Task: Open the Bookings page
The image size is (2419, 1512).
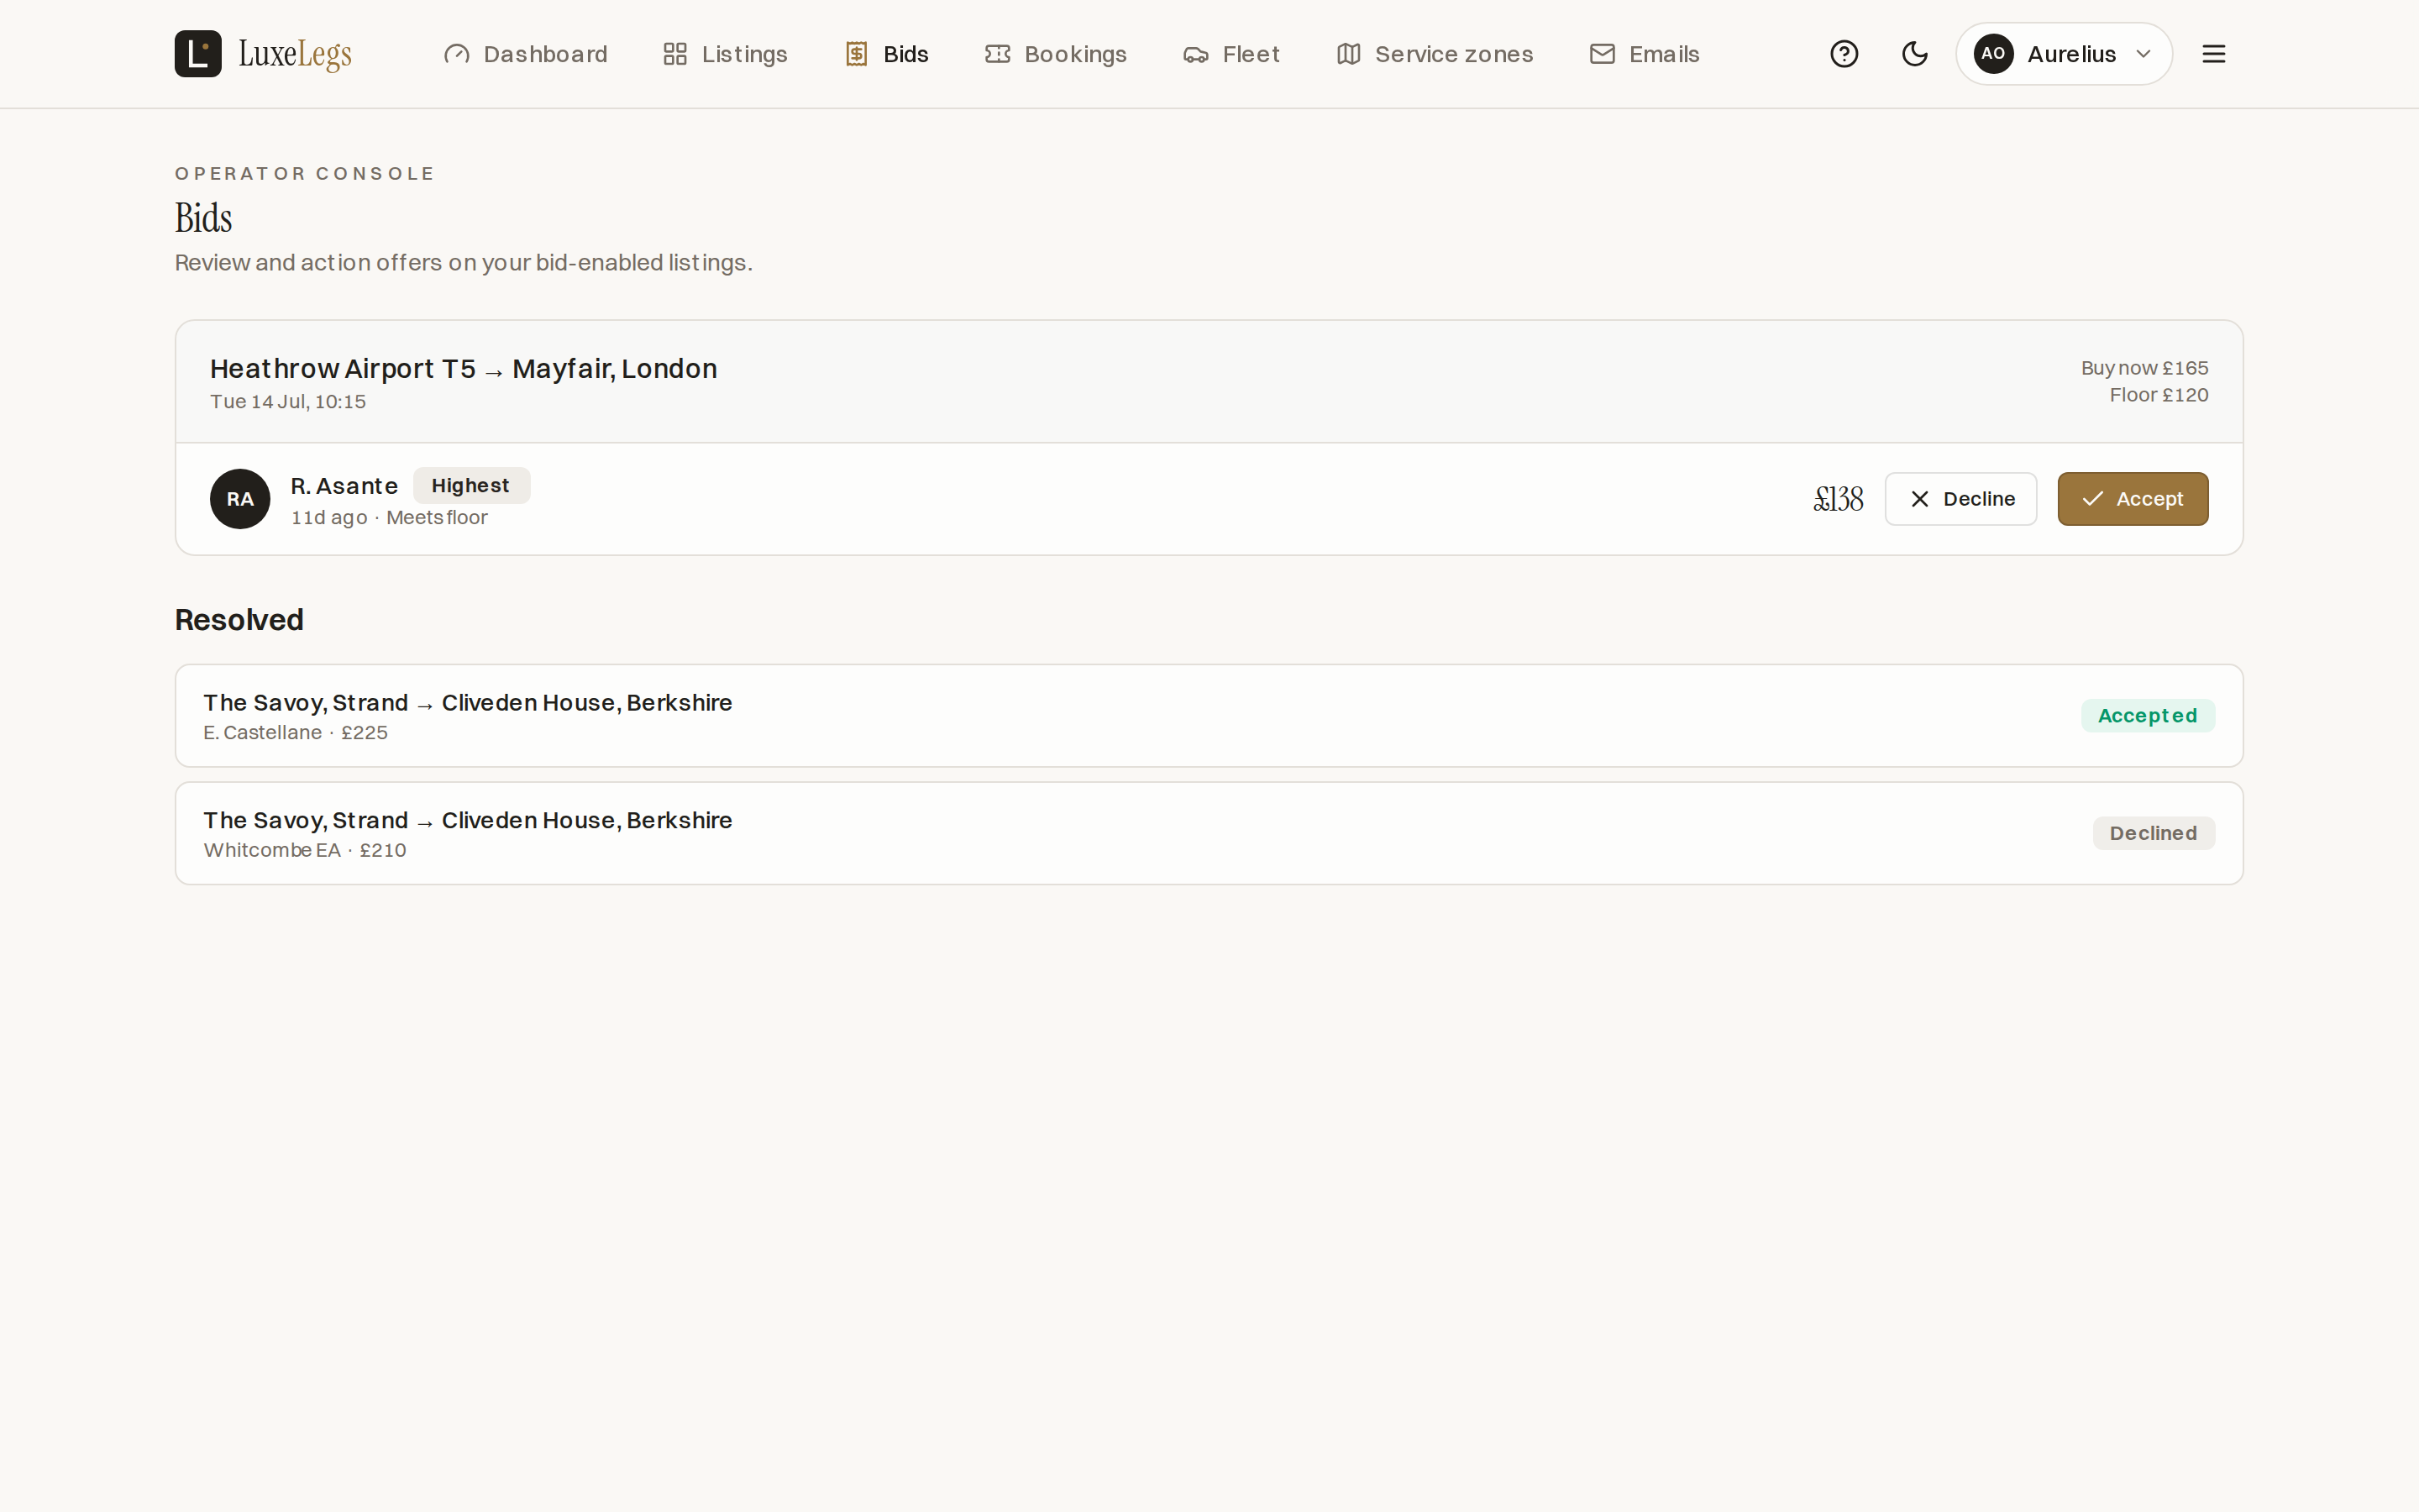Action: click(x=1056, y=54)
